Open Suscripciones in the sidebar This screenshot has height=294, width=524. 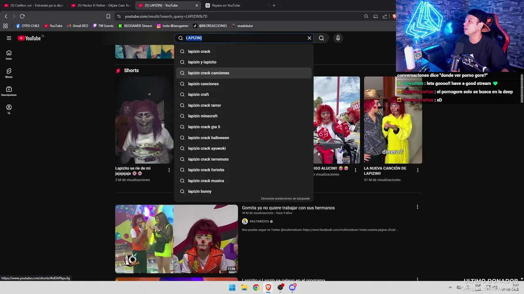point(9,91)
